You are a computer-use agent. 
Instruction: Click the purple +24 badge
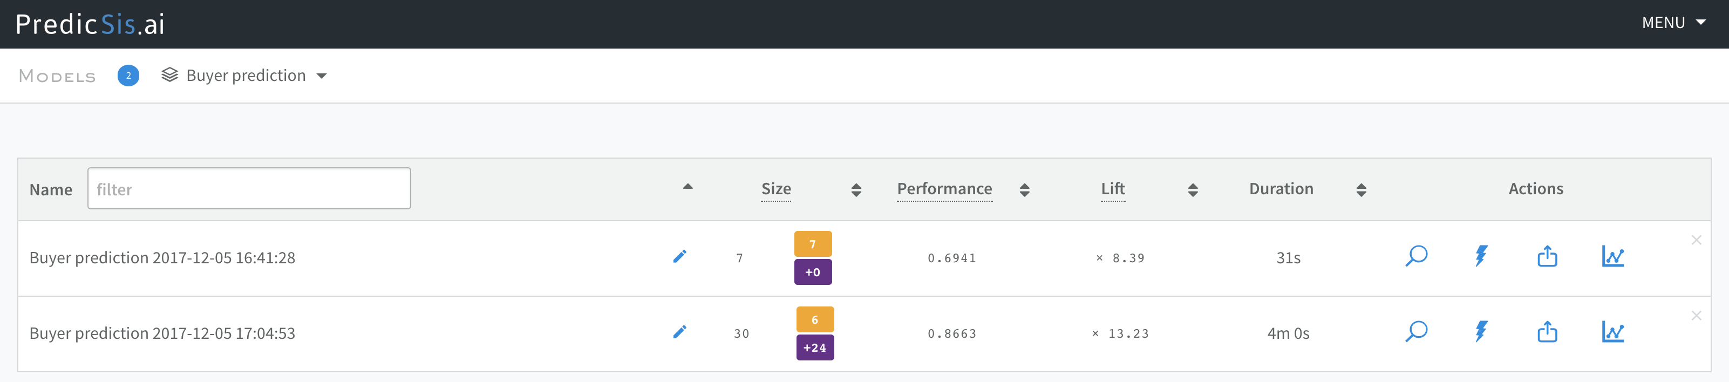pyautogui.click(x=815, y=348)
